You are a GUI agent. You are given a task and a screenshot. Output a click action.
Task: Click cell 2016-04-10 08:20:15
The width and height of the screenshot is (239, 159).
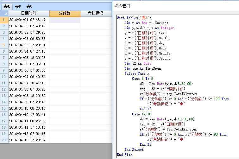click(29, 108)
